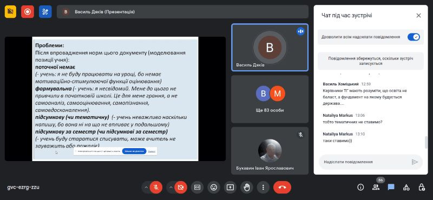Image resolution: width=433 pixels, height=200 pixels.
Task: Expand video settings arrow beside camera
Action: [x=170, y=188]
